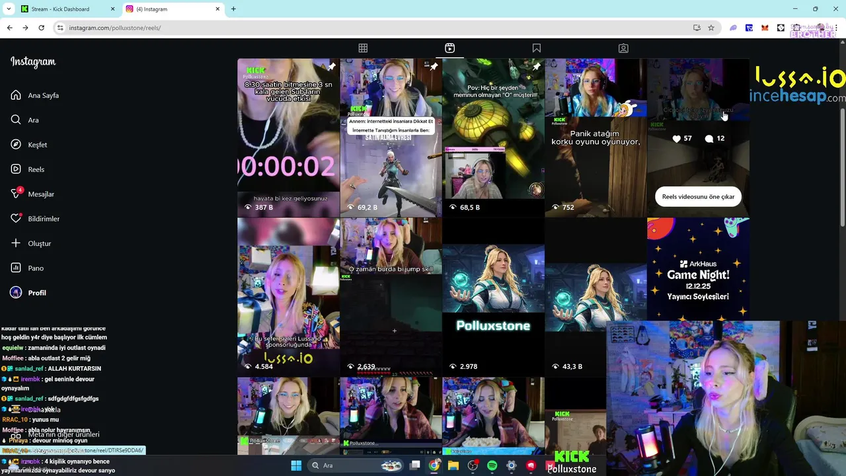Click the install app icon in address bar

click(697, 28)
